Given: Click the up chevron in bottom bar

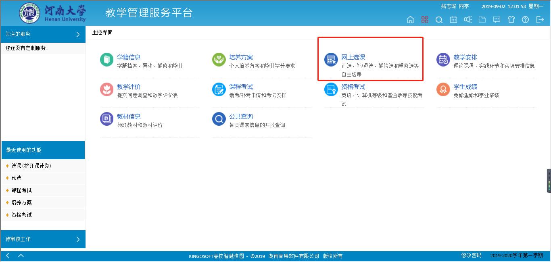Looking at the screenshot, I should (21, 256).
